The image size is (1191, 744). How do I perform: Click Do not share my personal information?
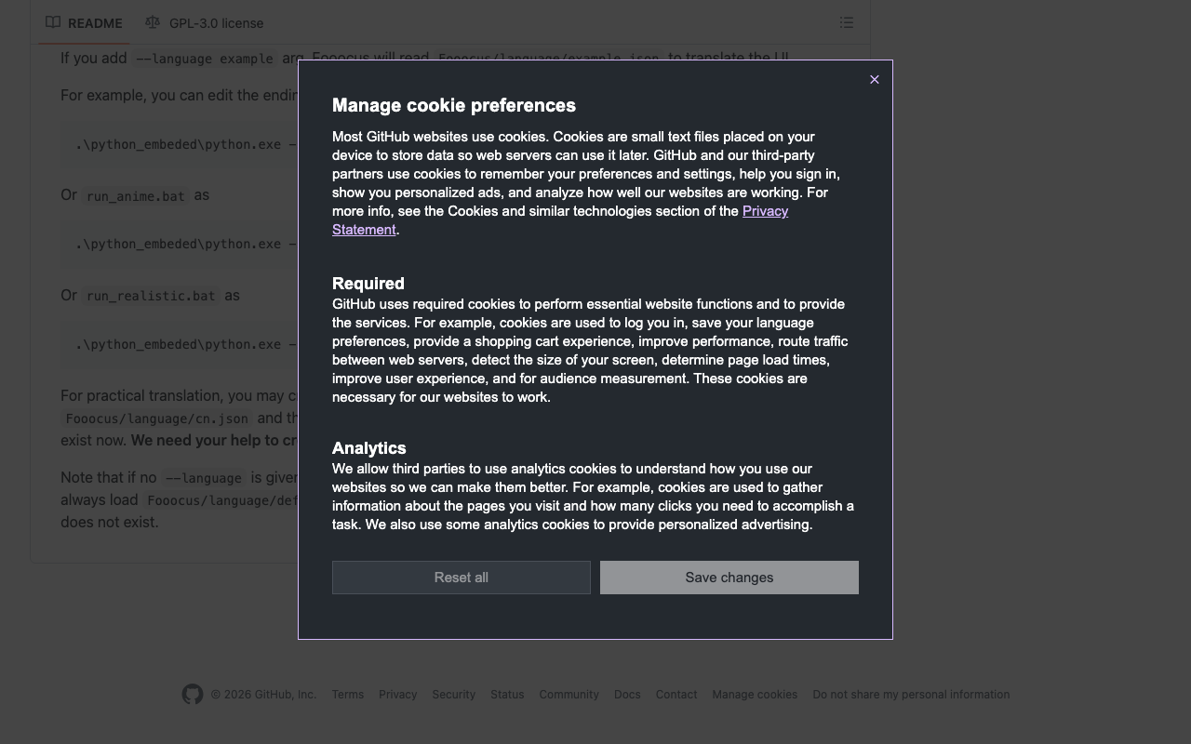(911, 695)
